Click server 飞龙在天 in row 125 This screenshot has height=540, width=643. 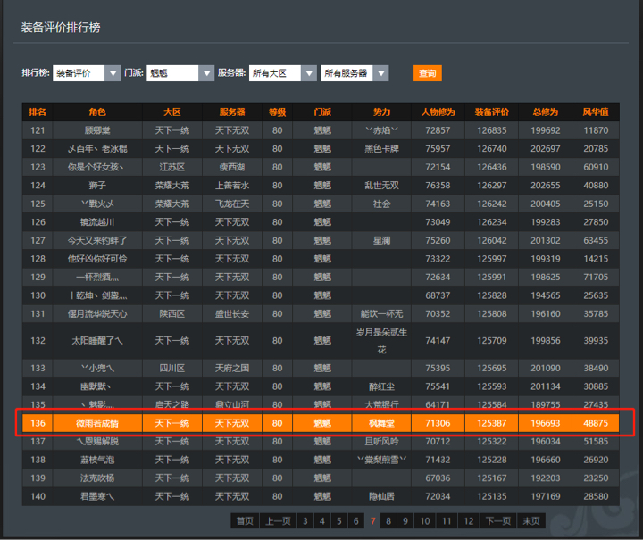click(x=232, y=204)
